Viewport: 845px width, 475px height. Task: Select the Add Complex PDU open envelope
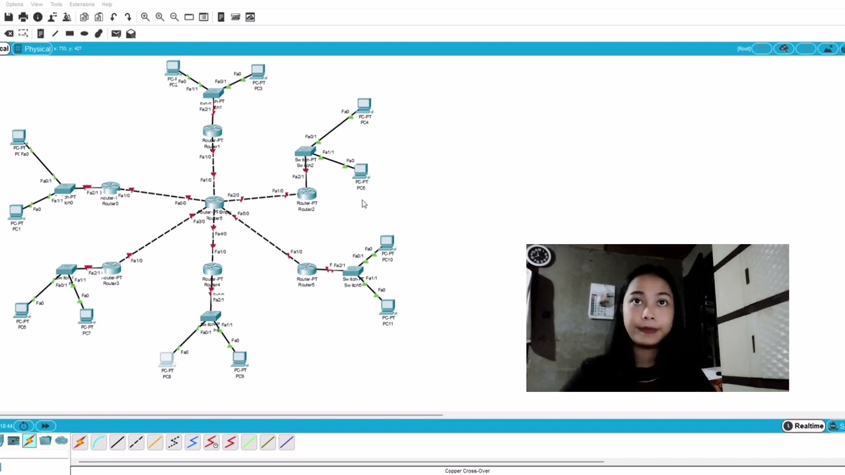click(131, 34)
